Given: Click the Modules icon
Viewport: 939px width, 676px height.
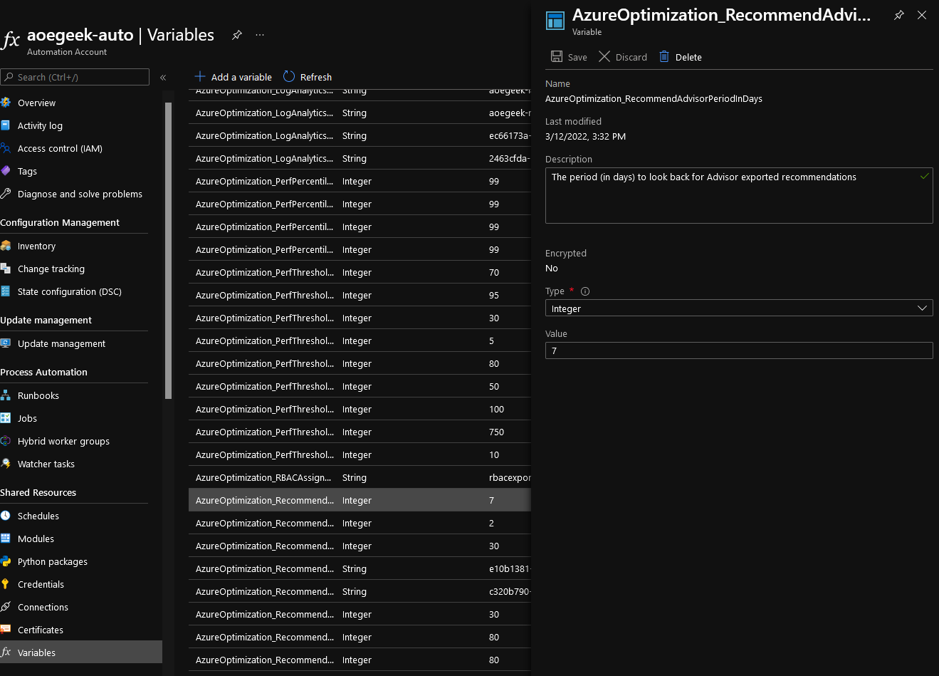Looking at the screenshot, I should 6,539.
